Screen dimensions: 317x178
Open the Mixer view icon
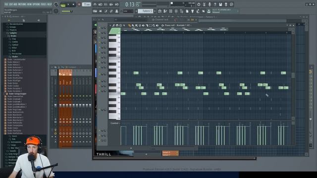[x=176, y=11]
